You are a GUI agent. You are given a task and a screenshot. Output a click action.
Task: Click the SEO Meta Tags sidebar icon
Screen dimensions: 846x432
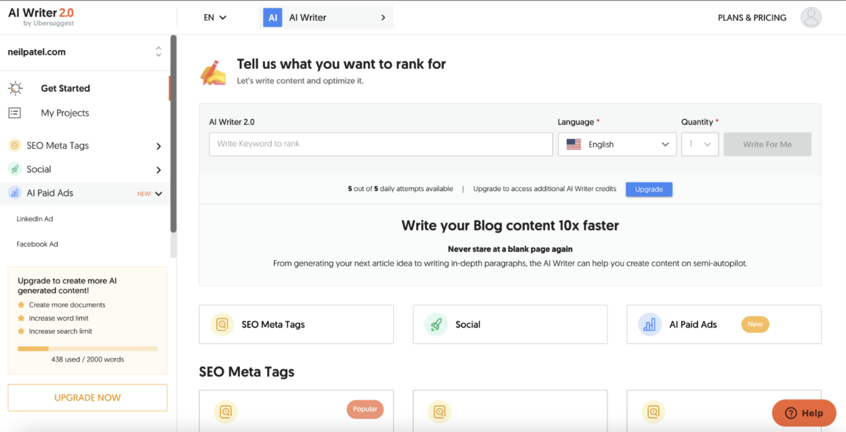14,146
